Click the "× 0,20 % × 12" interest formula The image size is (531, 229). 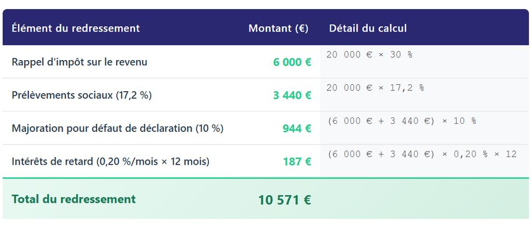pyautogui.click(x=421, y=154)
